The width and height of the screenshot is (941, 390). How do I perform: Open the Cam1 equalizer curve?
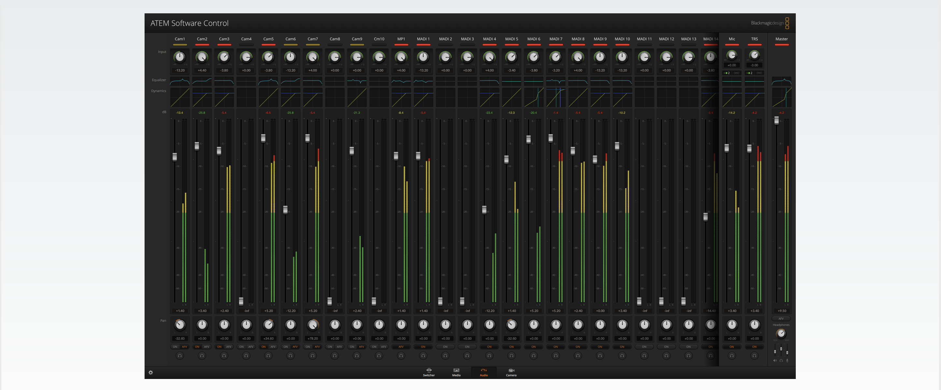coord(180,81)
